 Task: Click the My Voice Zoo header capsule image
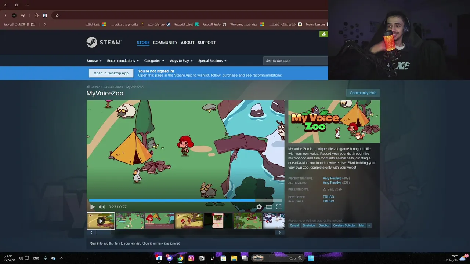(334, 122)
